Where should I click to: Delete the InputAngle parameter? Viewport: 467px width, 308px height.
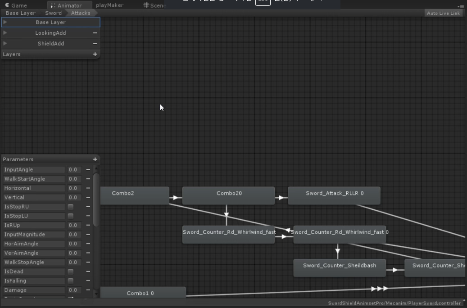(x=88, y=169)
